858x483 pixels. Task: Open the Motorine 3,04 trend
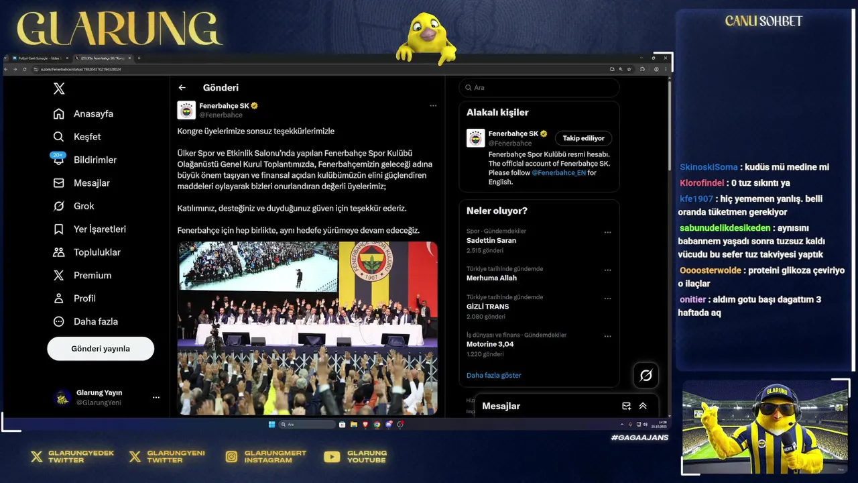(490, 344)
